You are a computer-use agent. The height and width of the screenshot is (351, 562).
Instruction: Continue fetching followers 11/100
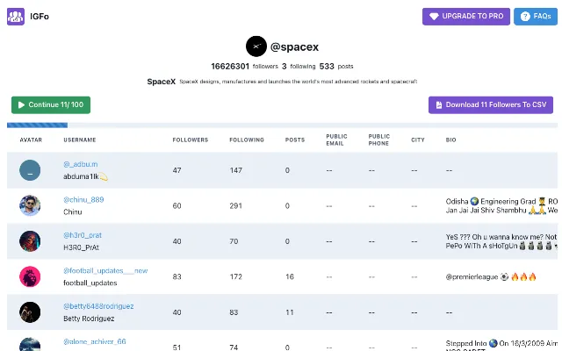[51, 105]
